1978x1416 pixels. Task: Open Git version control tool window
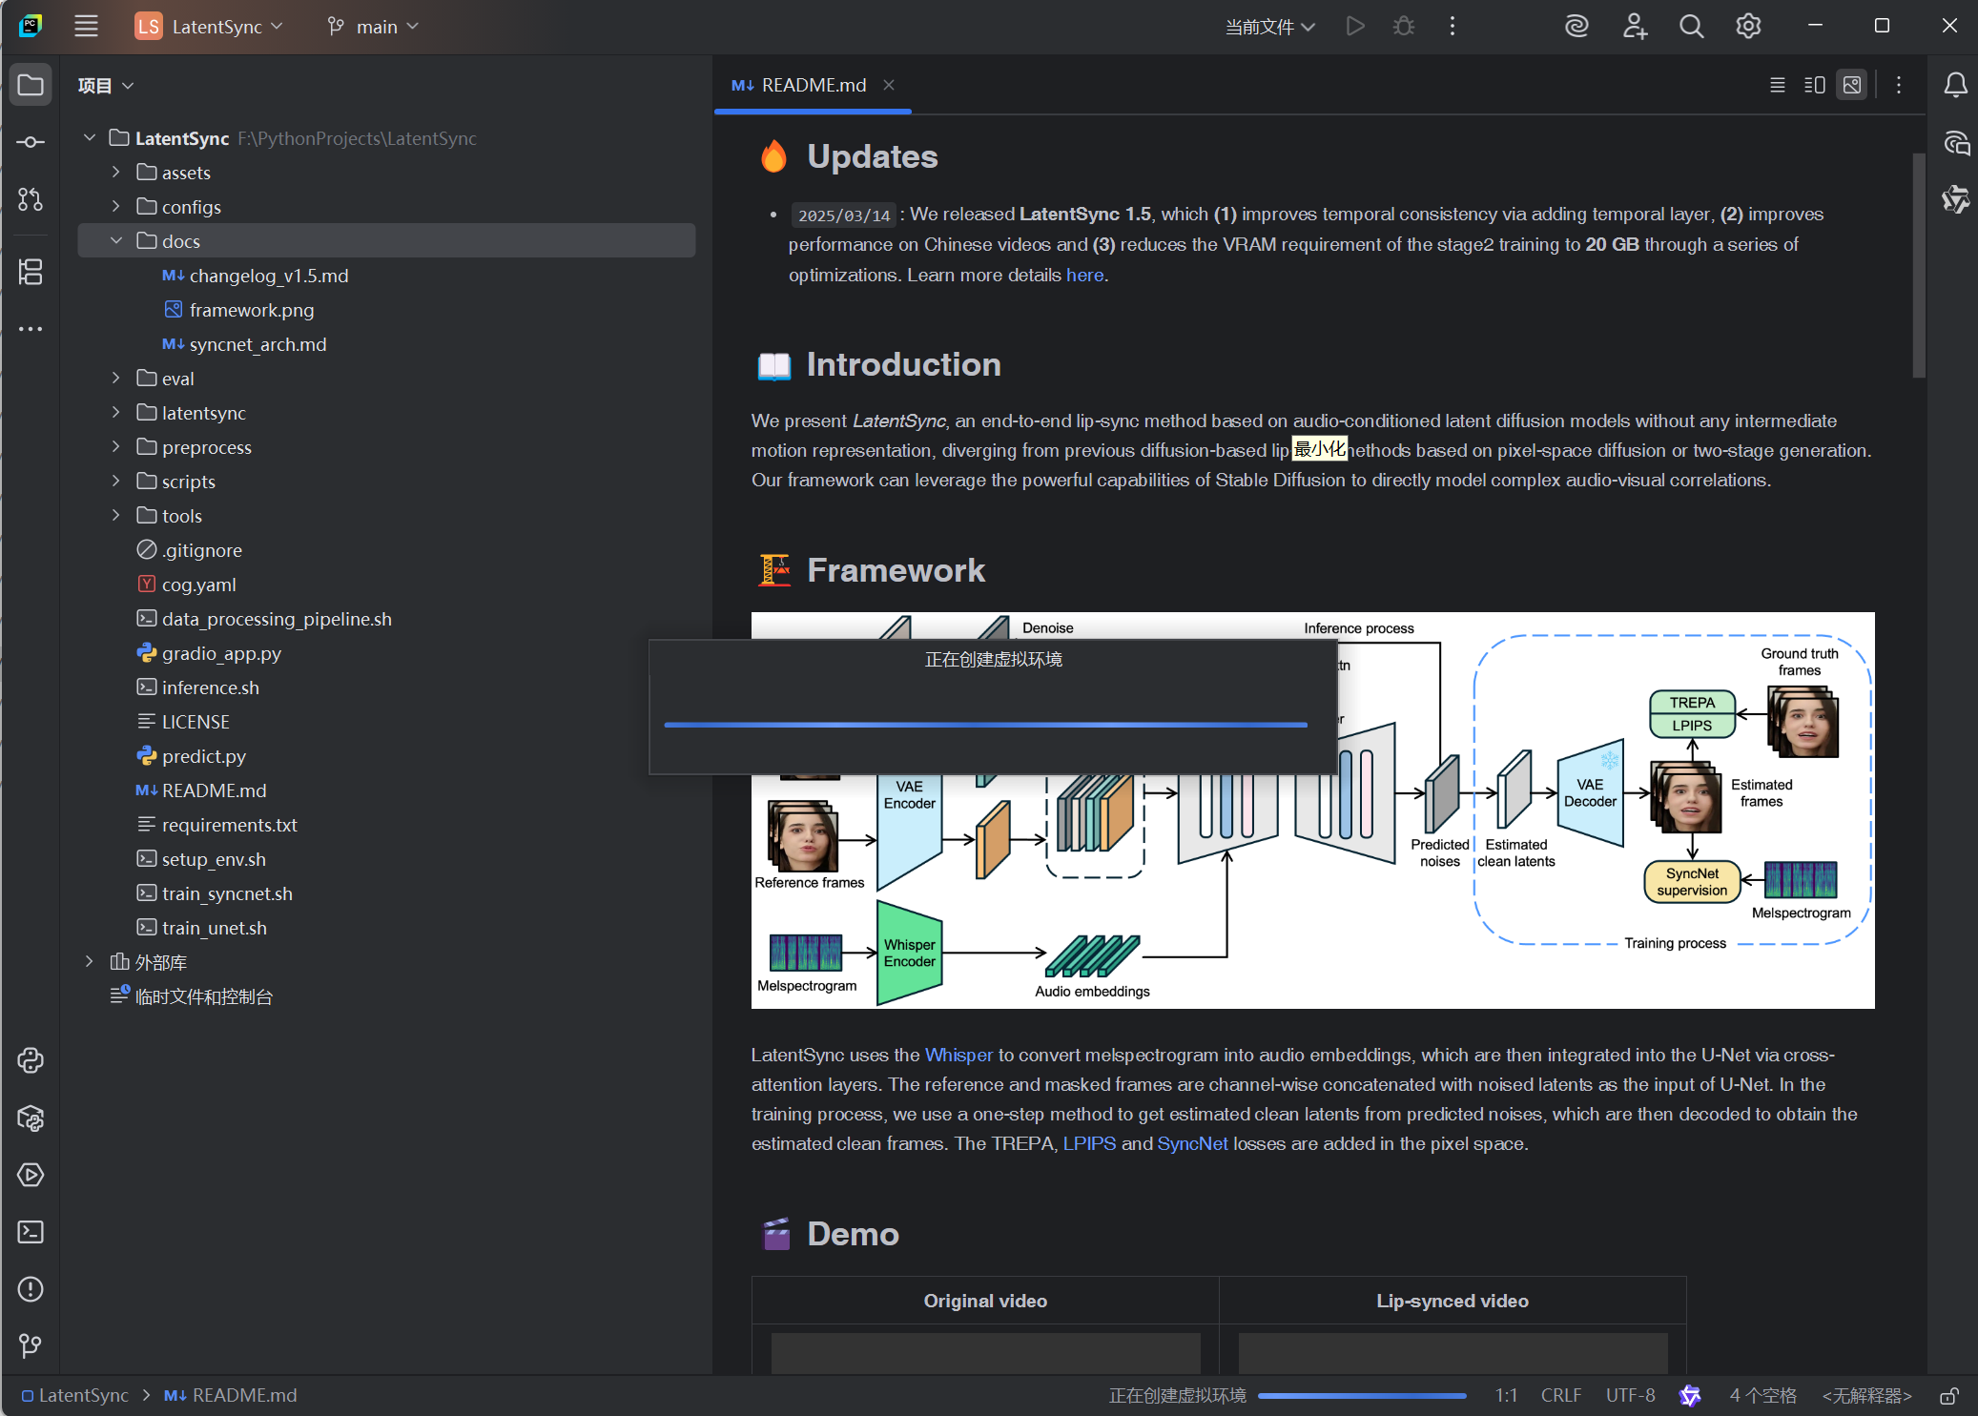click(x=31, y=1345)
